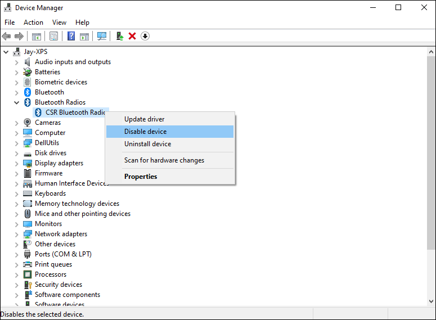
Task: Collapse the Bluetooth Radios category
Action: [16, 102]
